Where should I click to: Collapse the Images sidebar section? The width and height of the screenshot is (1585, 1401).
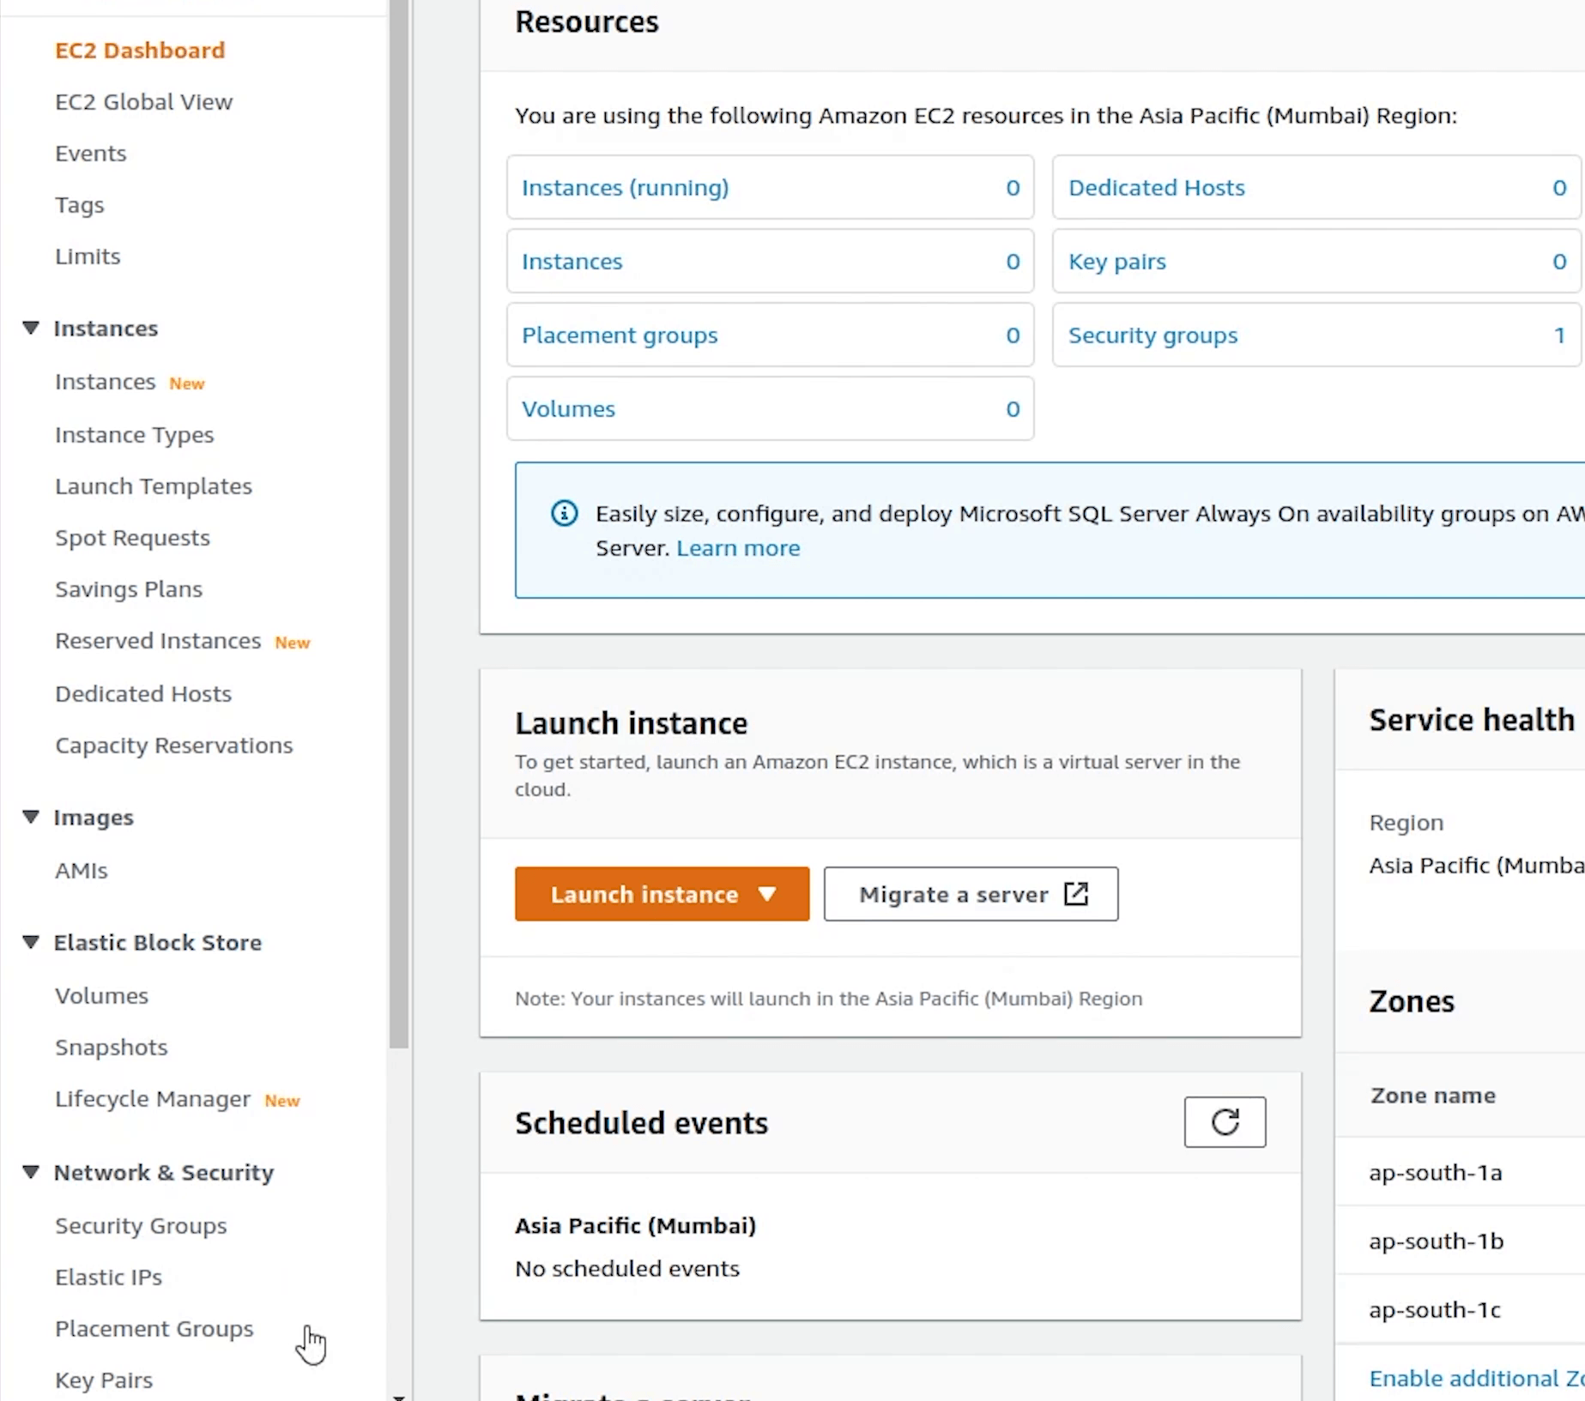point(31,818)
